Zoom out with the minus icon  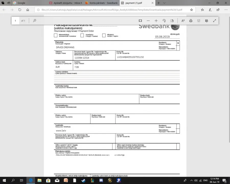pos(148,21)
